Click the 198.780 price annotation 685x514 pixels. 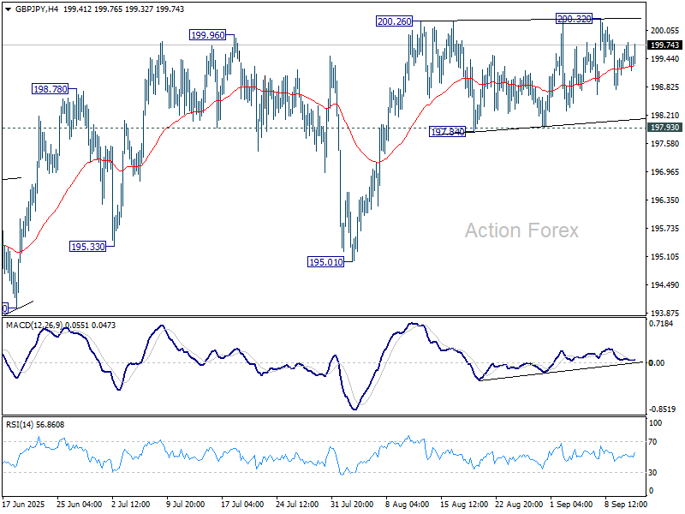[x=51, y=88]
